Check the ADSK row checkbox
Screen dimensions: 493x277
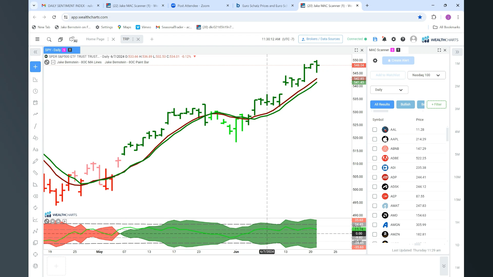coord(375,187)
